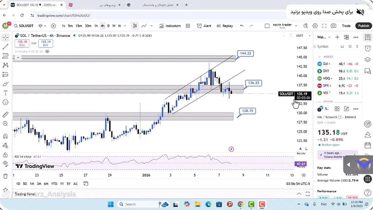
Task: Open watchlist more options menu
Action: coord(356,37)
